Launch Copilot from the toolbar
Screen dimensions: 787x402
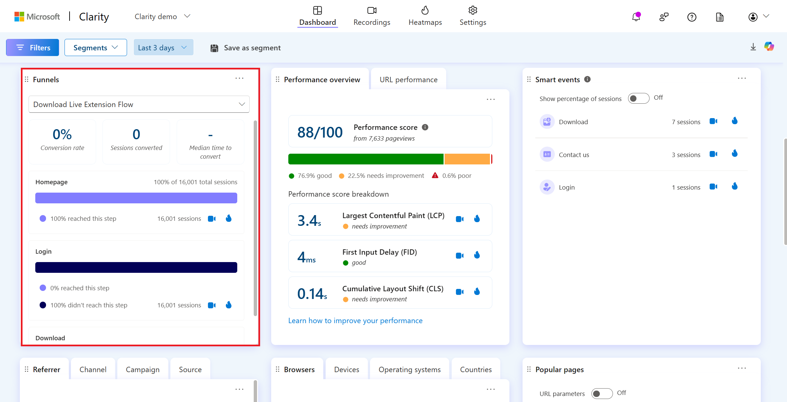[769, 47]
